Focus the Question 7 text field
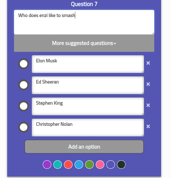Screen dimensions: 171x178 point(84,22)
